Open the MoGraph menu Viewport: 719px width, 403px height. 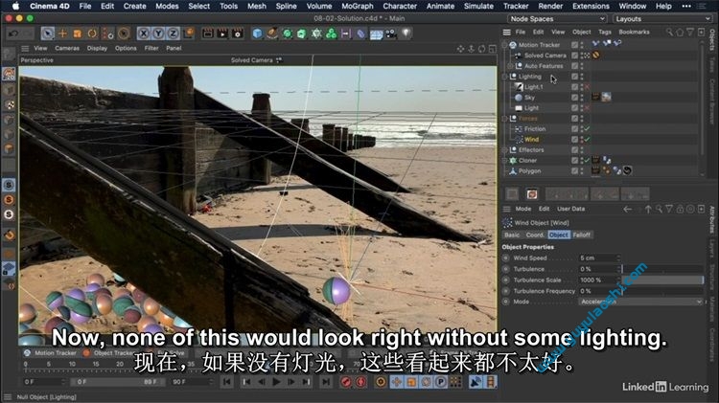[x=358, y=6]
